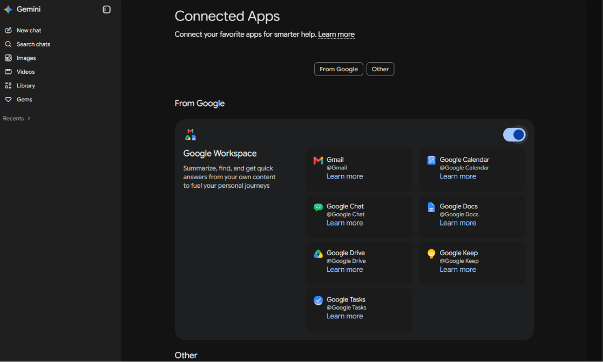Click the Other section heading at bottom
Screen dimensions: 603x362
point(186,356)
